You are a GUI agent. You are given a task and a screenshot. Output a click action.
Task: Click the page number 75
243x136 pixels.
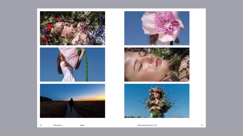click(x=202, y=125)
